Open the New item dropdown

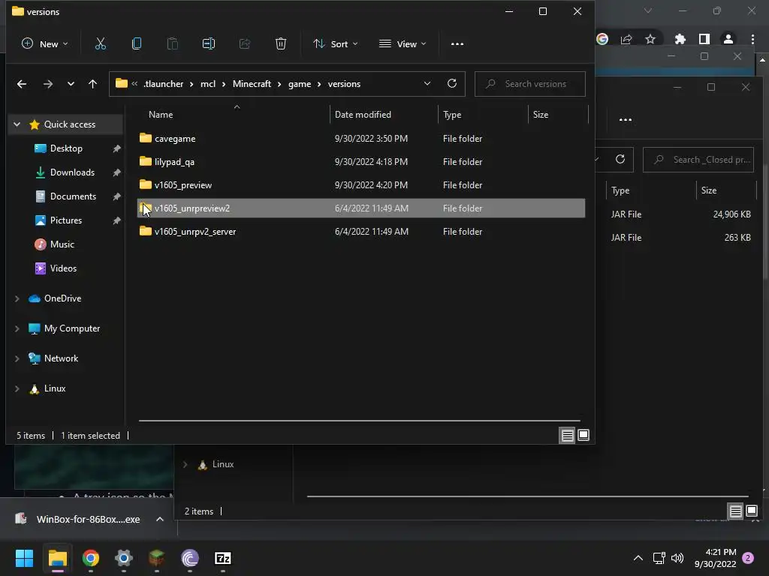[x=44, y=43]
